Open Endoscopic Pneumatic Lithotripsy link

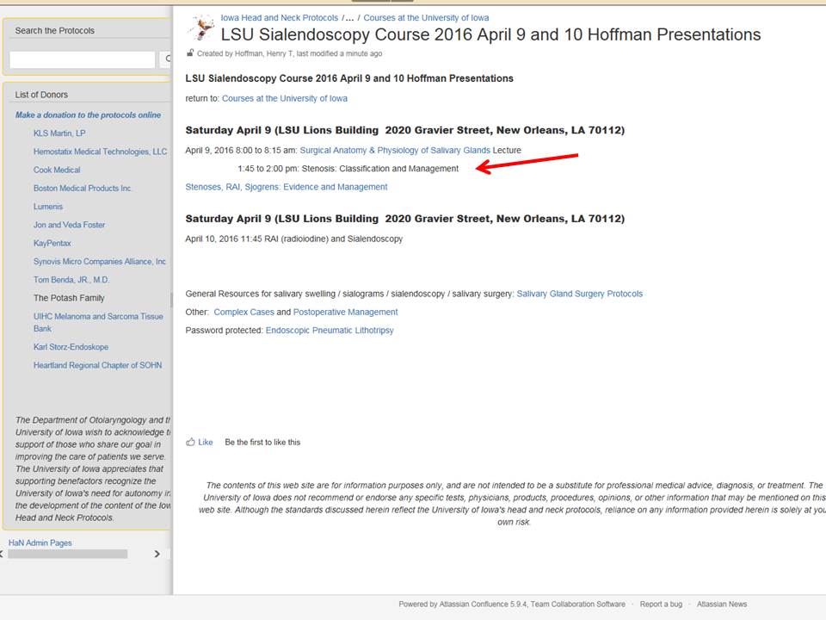(330, 331)
